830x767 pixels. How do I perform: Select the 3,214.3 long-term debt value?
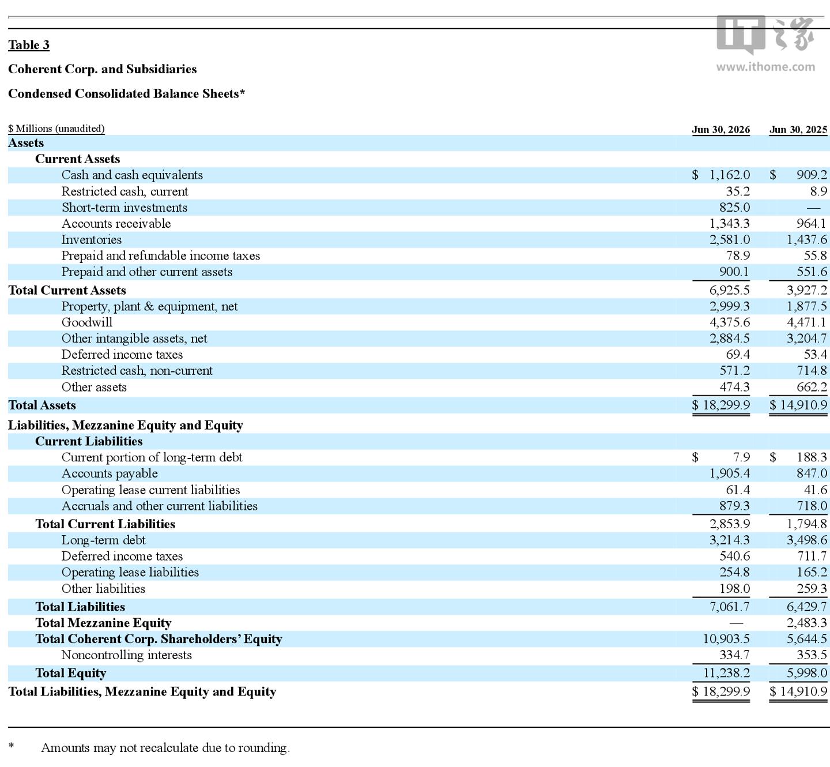point(730,540)
